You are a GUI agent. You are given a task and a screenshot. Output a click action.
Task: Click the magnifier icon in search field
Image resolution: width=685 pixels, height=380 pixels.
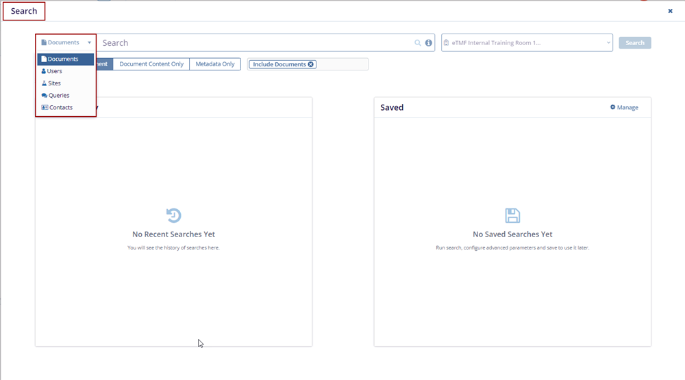click(418, 43)
